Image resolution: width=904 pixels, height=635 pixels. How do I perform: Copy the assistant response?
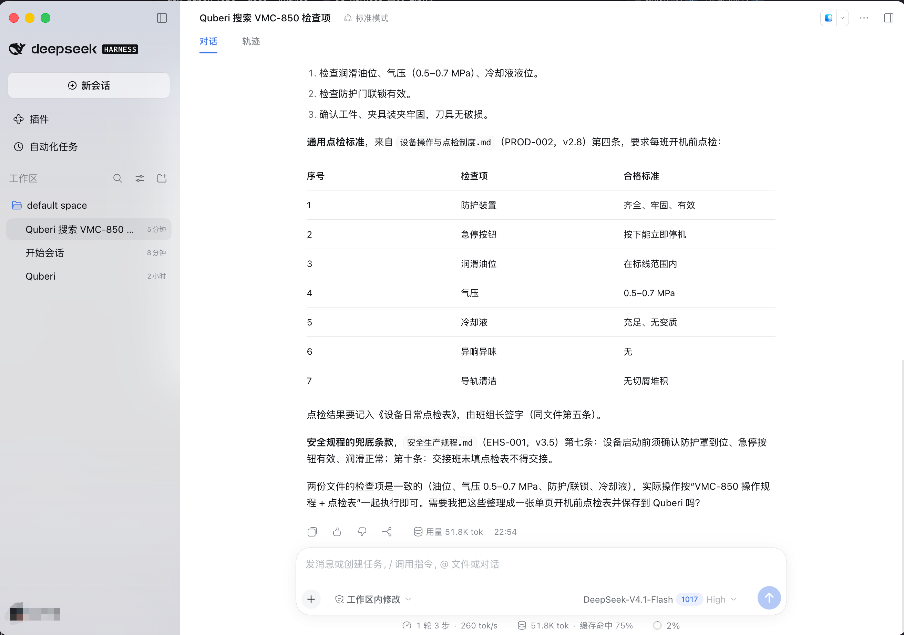click(312, 532)
